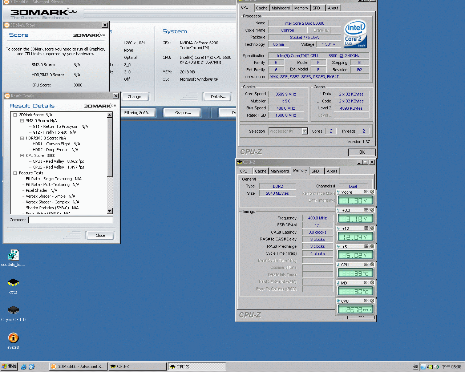Switch to Mainboard tab in upper CPU-Z window
Viewport: 465px width, 372px height.
pyautogui.click(x=281, y=8)
